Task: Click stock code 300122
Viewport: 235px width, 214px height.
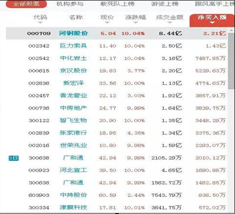Action: (x=39, y=121)
